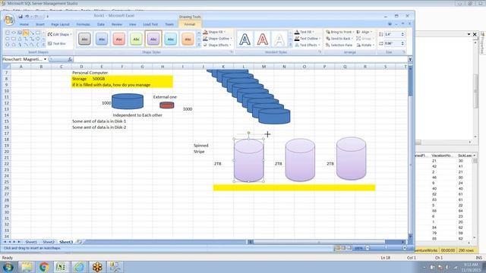Open the Shape Fill dropdown

tap(214, 32)
